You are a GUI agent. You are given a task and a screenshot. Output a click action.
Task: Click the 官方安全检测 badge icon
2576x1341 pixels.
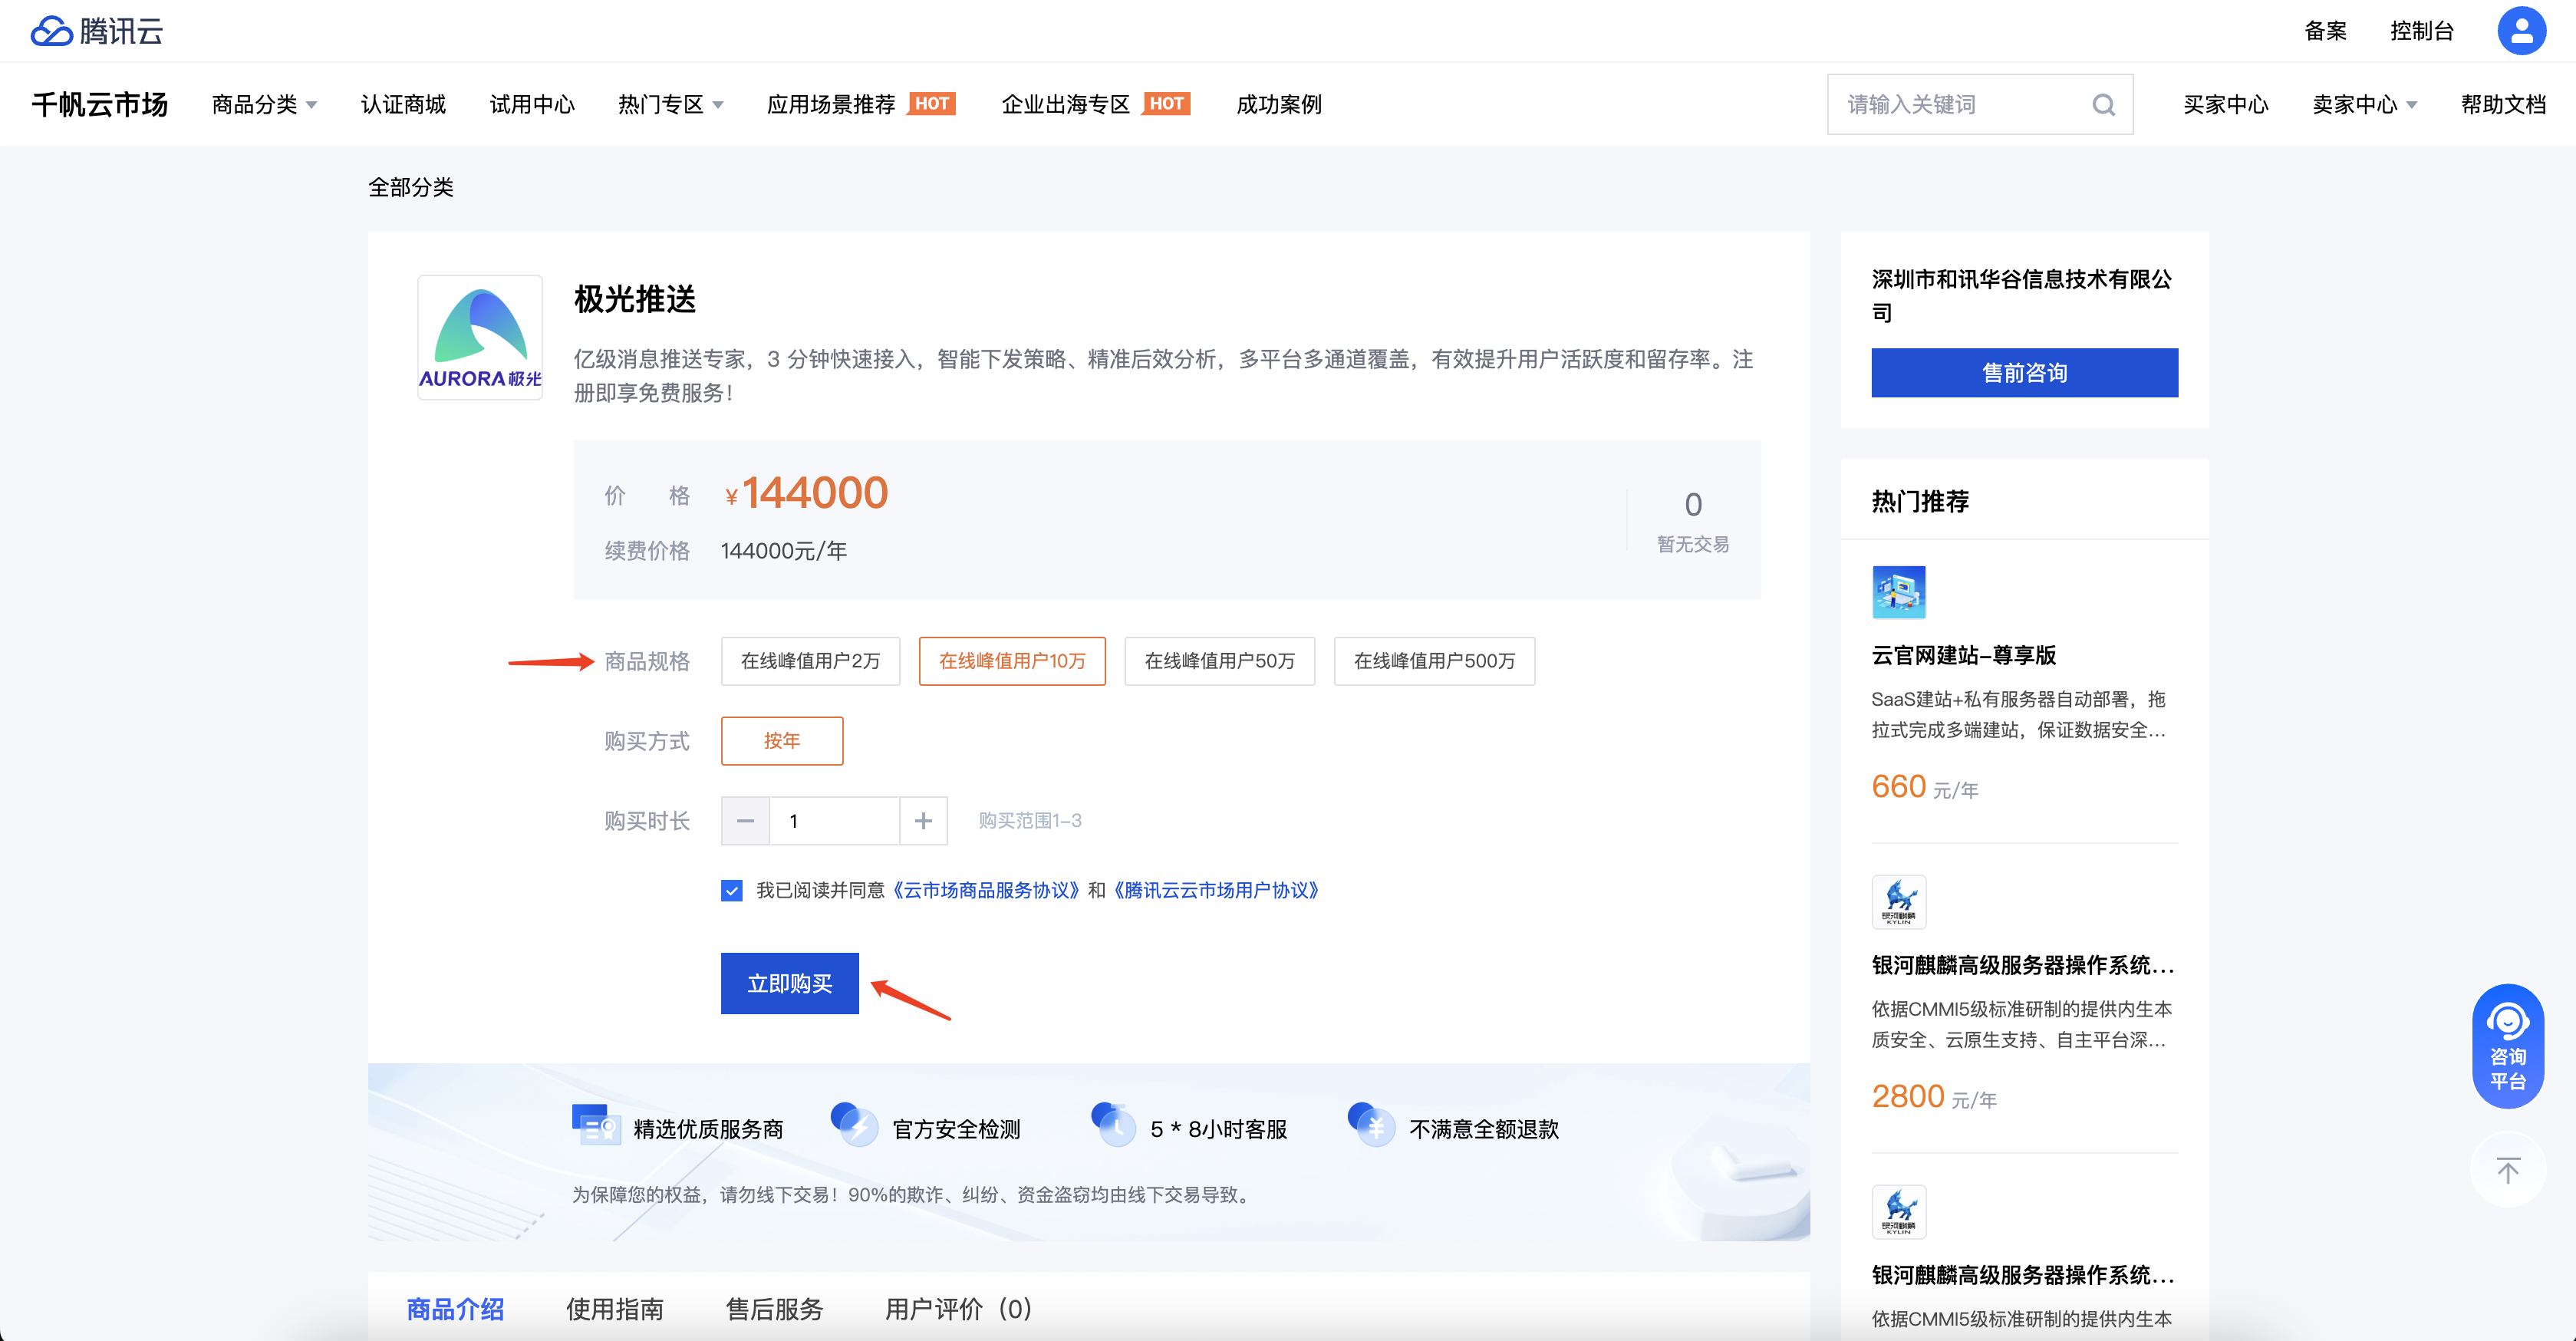pyautogui.click(x=854, y=1126)
